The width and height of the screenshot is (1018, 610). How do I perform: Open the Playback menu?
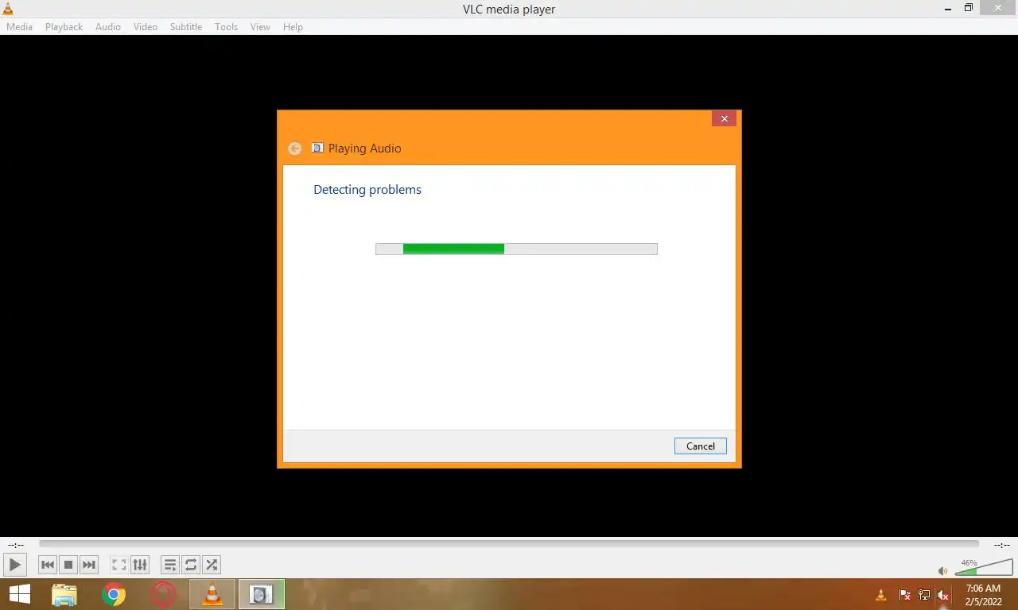(64, 26)
